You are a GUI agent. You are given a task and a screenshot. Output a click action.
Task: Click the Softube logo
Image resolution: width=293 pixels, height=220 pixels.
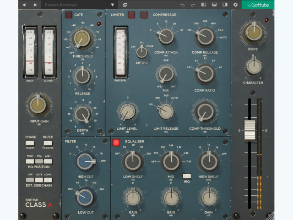pos(258,5)
